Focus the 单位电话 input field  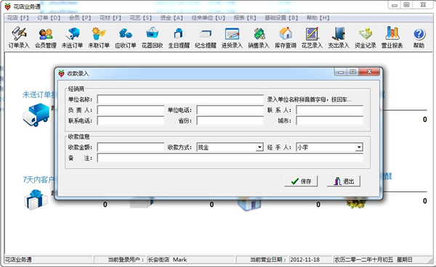pyautogui.click(x=230, y=110)
